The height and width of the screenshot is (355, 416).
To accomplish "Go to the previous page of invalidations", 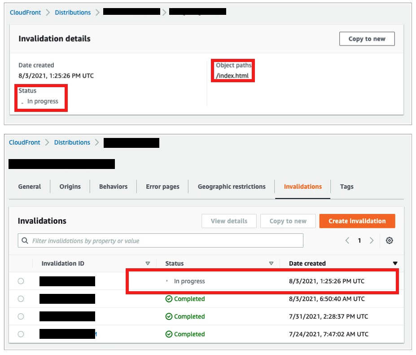I will [347, 240].
